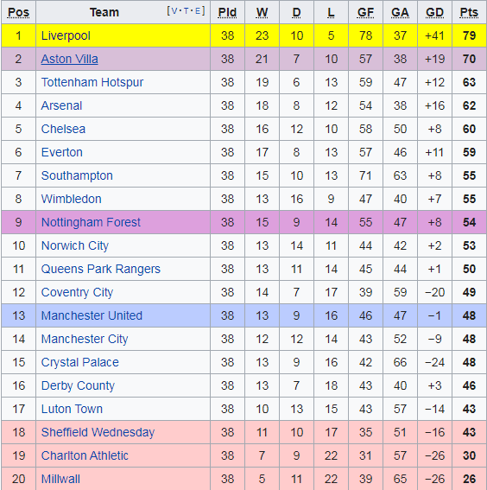Open the Queens Park Rangers link
Image resolution: width=487 pixels, height=490 pixels.
pyautogui.click(x=100, y=269)
